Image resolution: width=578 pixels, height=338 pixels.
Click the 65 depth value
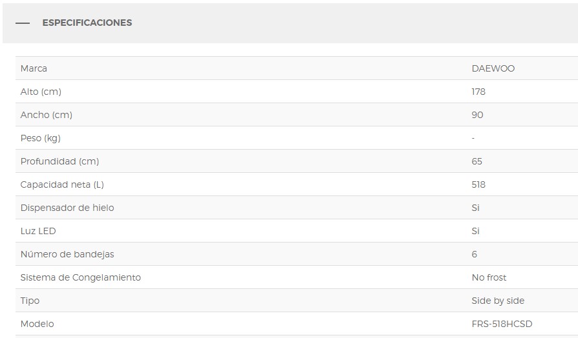tap(477, 161)
